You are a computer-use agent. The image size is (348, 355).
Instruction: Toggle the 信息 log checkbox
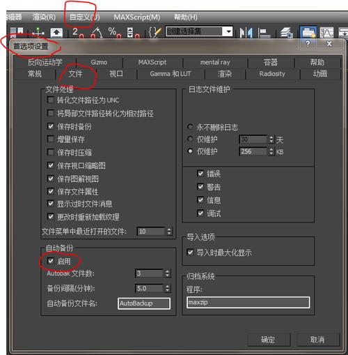200,199
